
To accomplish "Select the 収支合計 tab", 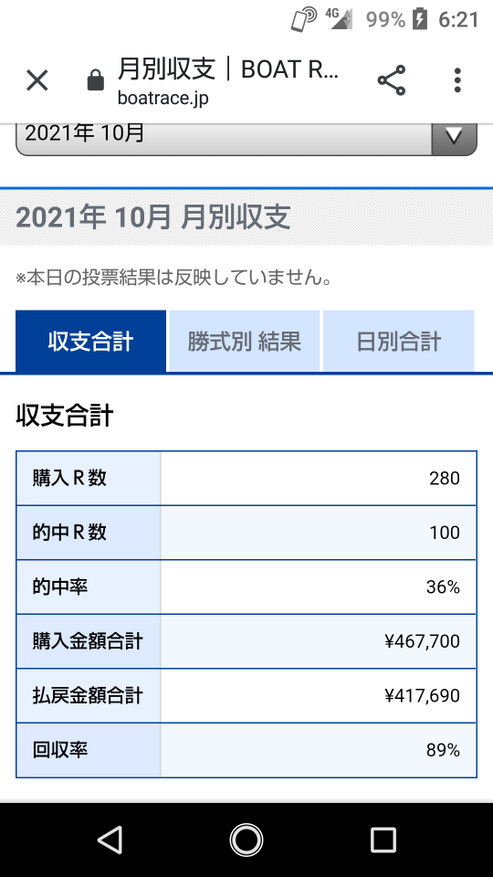I will [90, 341].
